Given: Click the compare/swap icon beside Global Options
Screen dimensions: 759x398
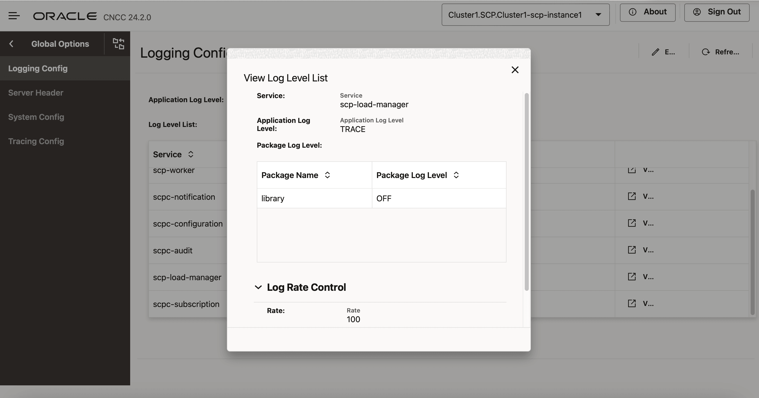Looking at the screenshot, I should coord(118,43).
